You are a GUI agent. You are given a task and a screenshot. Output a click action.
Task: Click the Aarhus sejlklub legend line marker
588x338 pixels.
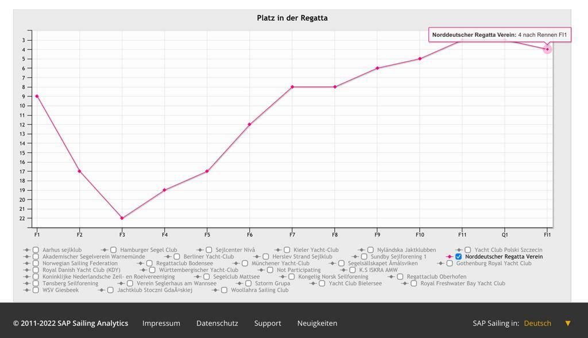[x=26, y=250]
